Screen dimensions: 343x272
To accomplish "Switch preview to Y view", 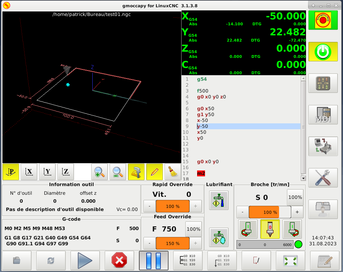I will pos(47,172).
